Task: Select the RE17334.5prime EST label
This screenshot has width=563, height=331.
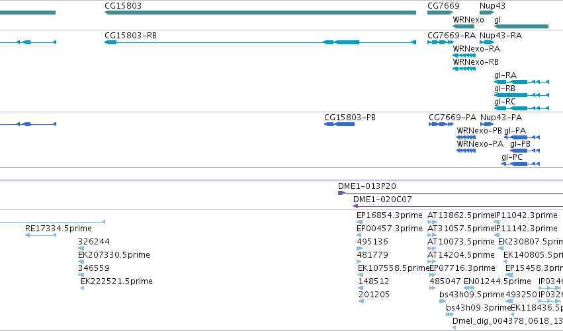Action: 58,229
